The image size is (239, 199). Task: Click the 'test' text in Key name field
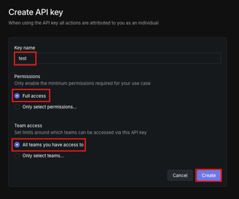pos(22,58)
